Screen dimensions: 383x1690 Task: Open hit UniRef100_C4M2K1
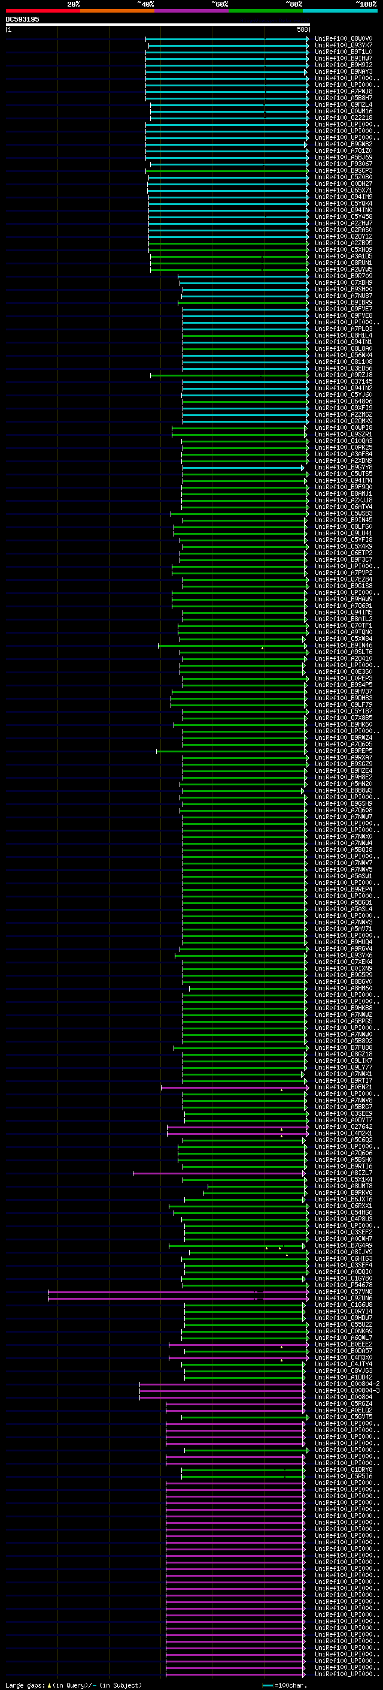(344, 1133)
